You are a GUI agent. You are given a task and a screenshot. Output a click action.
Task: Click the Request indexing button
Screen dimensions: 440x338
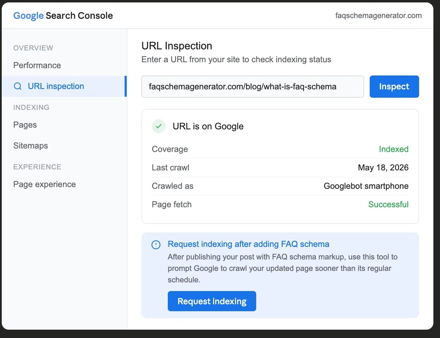point(212,301)
